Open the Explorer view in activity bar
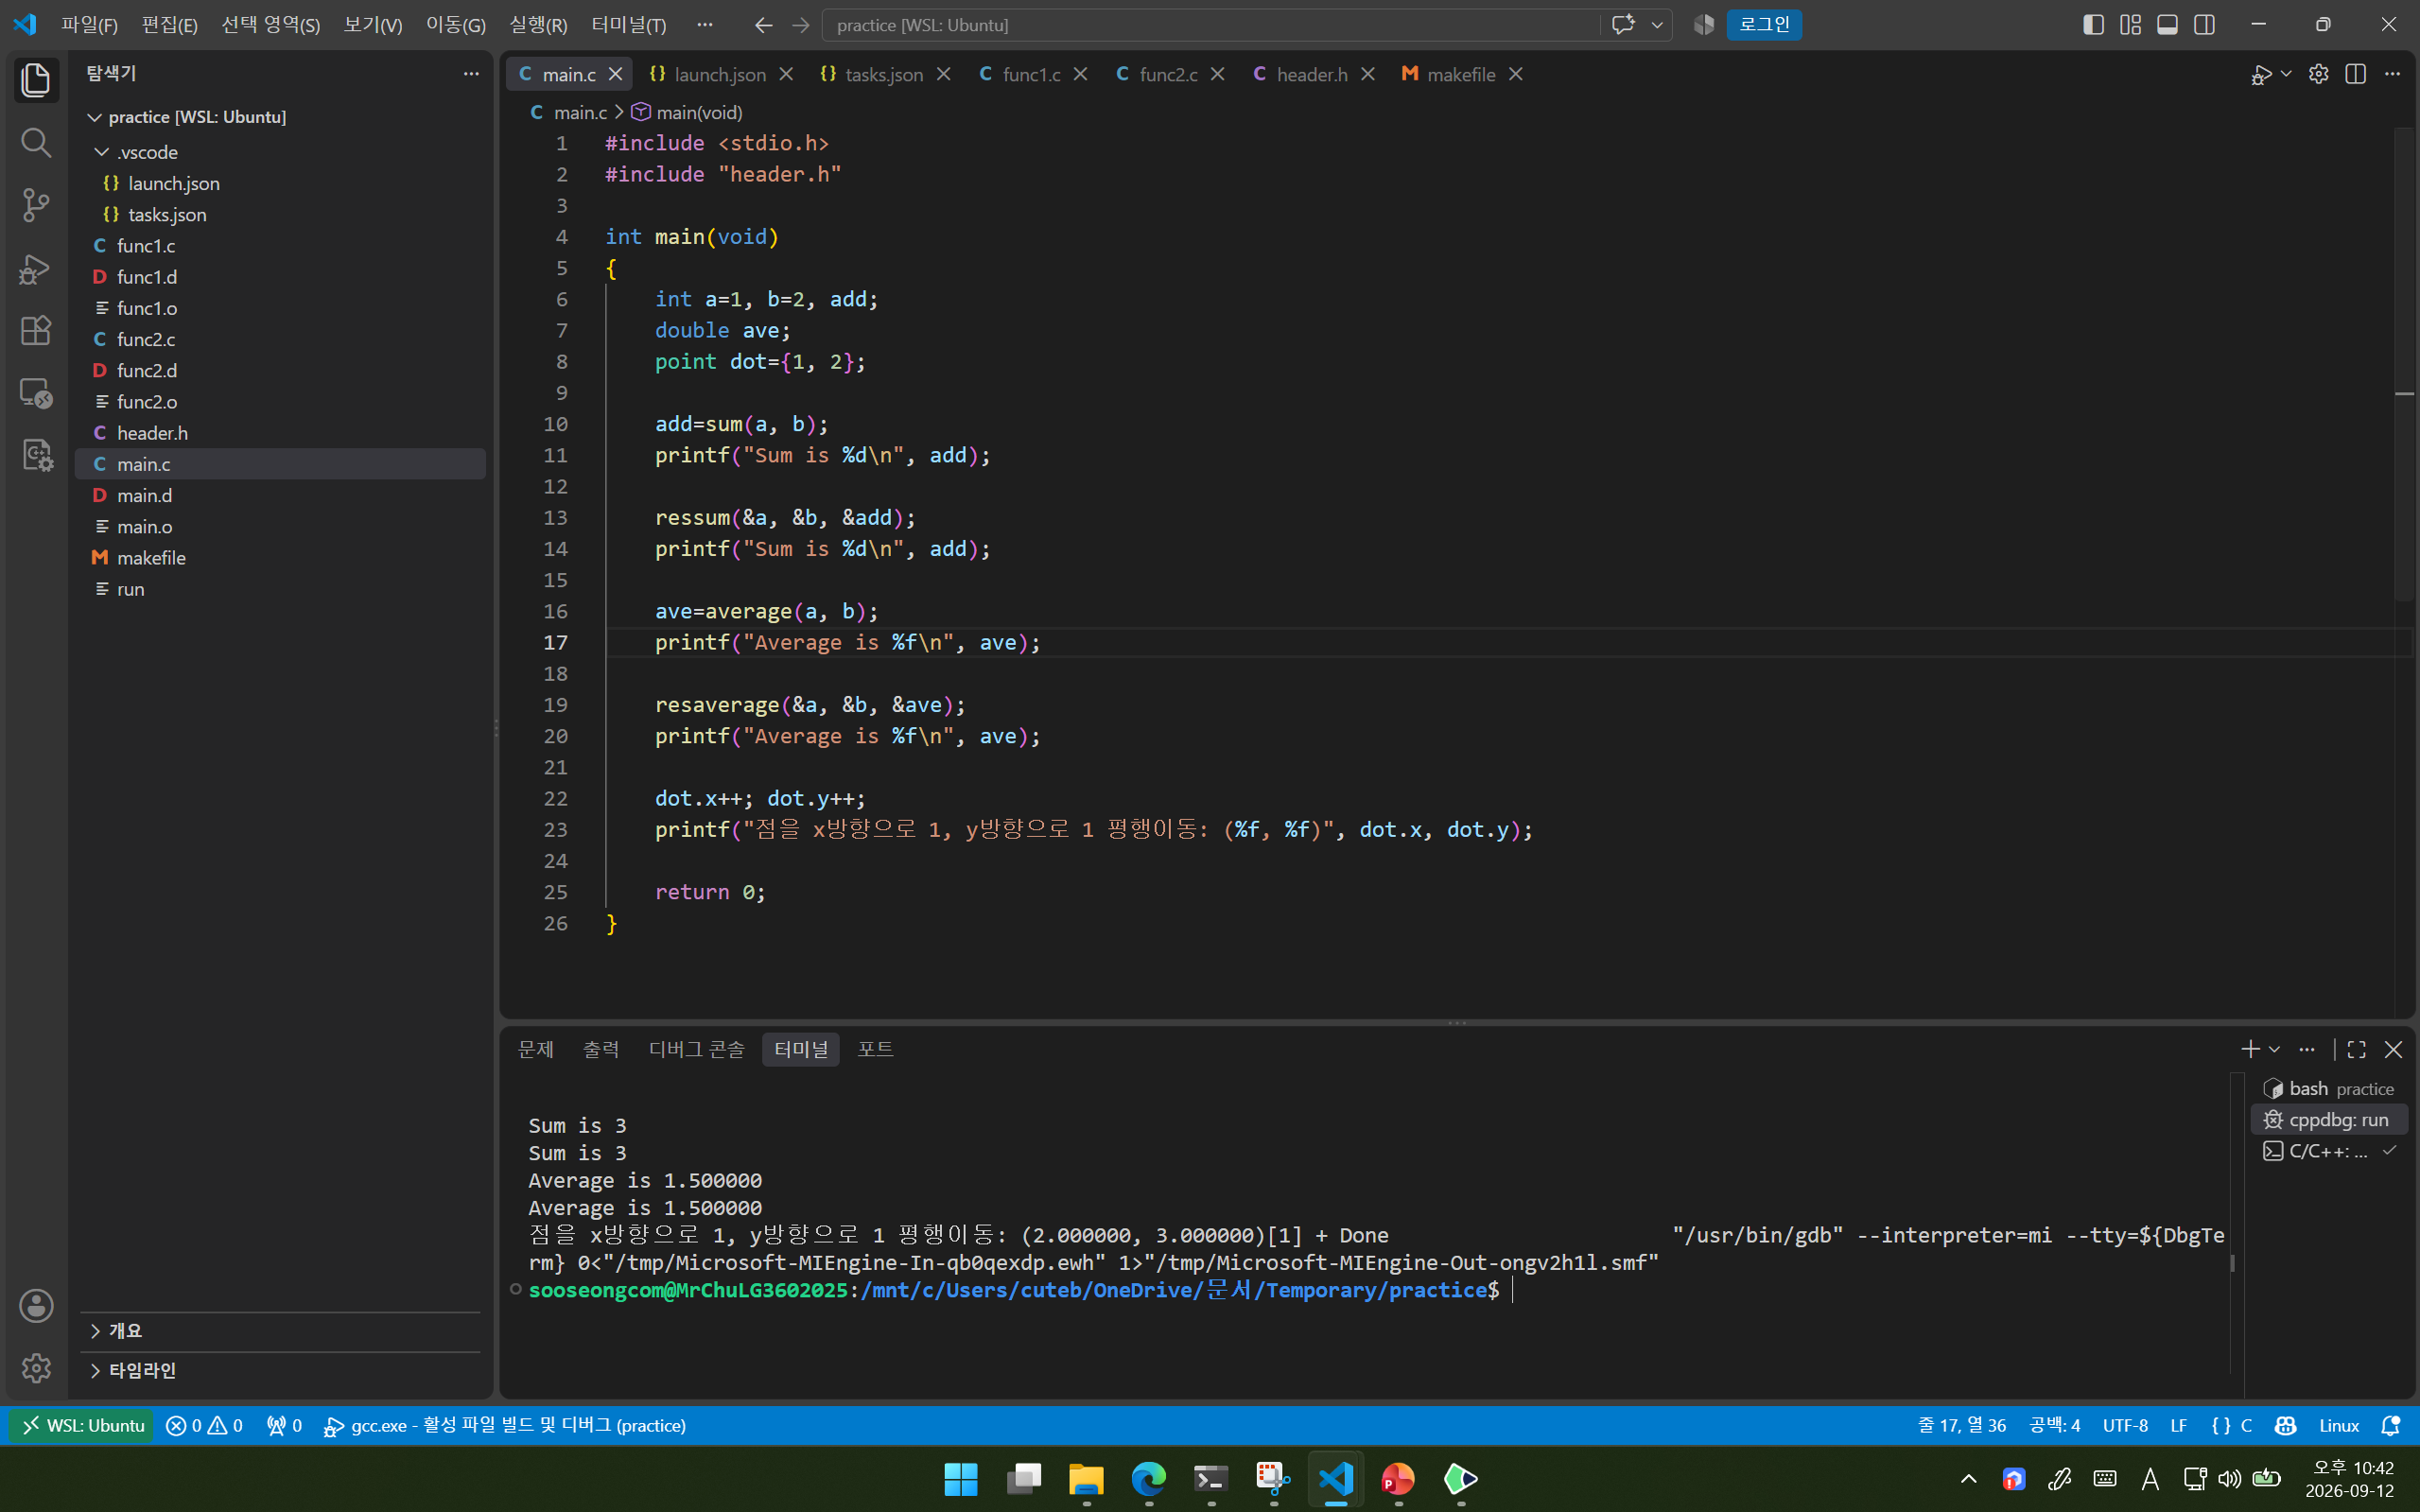The height and width of the screenshot is (1512, 2420). 36,80
